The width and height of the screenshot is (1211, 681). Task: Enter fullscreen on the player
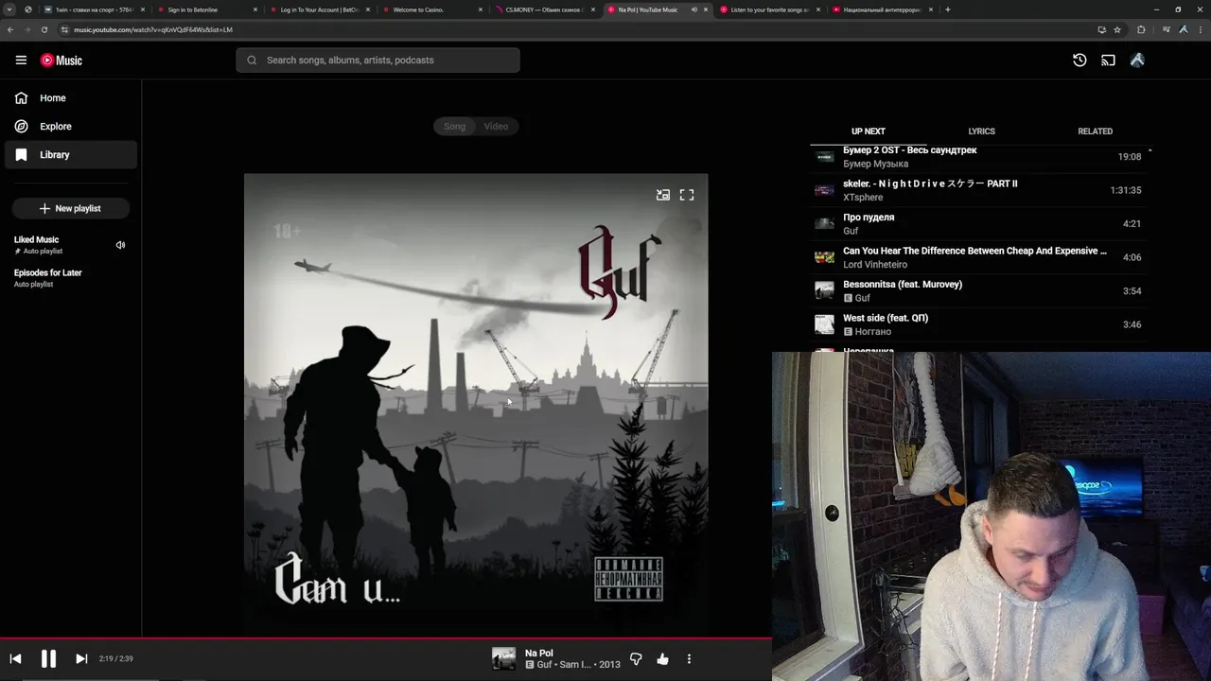(x=687, y=195)
